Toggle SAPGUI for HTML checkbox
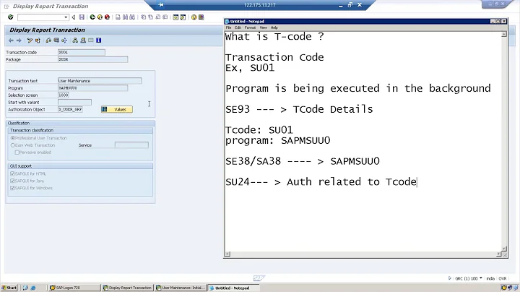The width and height of the screenshot is (520, 292). [x=12, y=174]
